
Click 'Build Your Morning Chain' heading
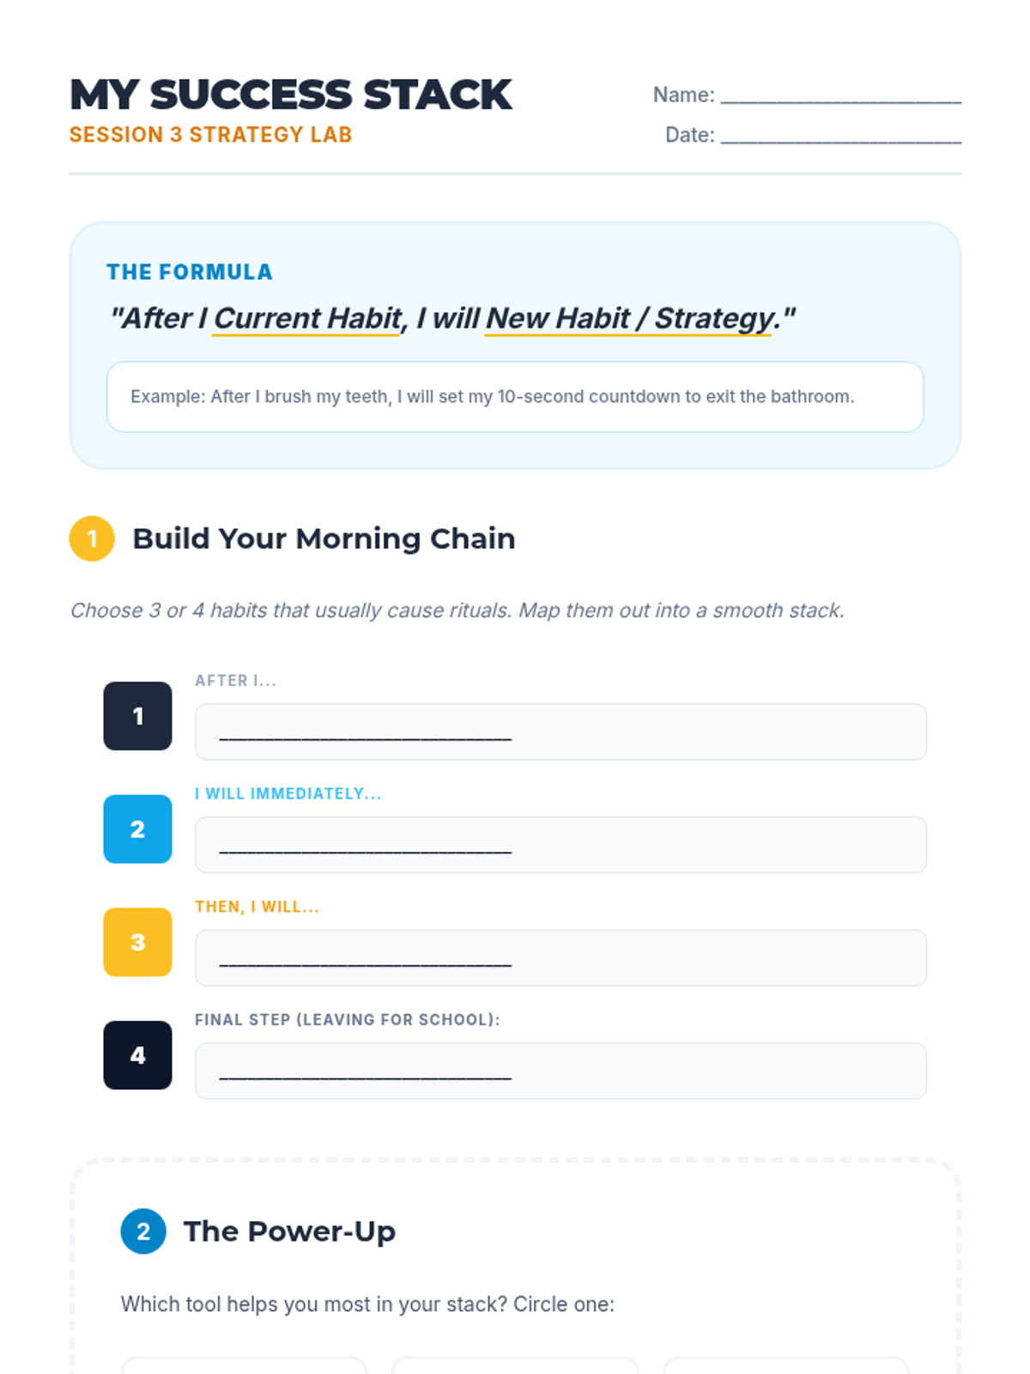[x=324, y=538]
